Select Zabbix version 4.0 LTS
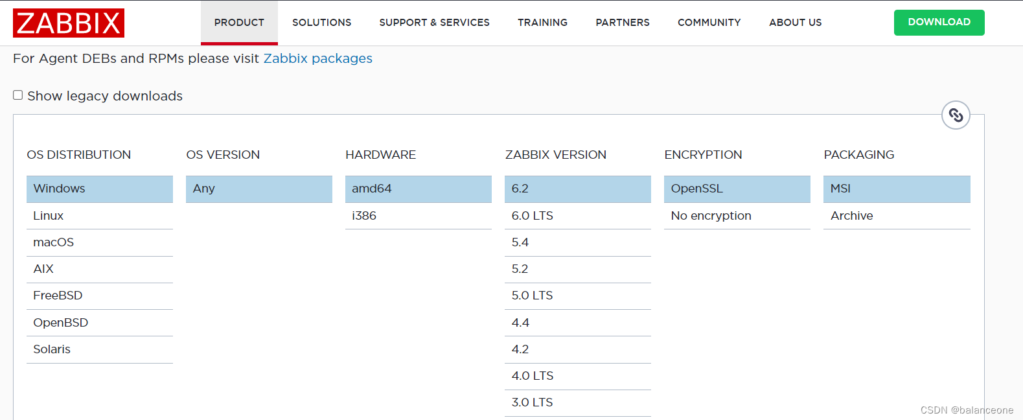This screenshot has height=420, width=1023. [577, 376]
